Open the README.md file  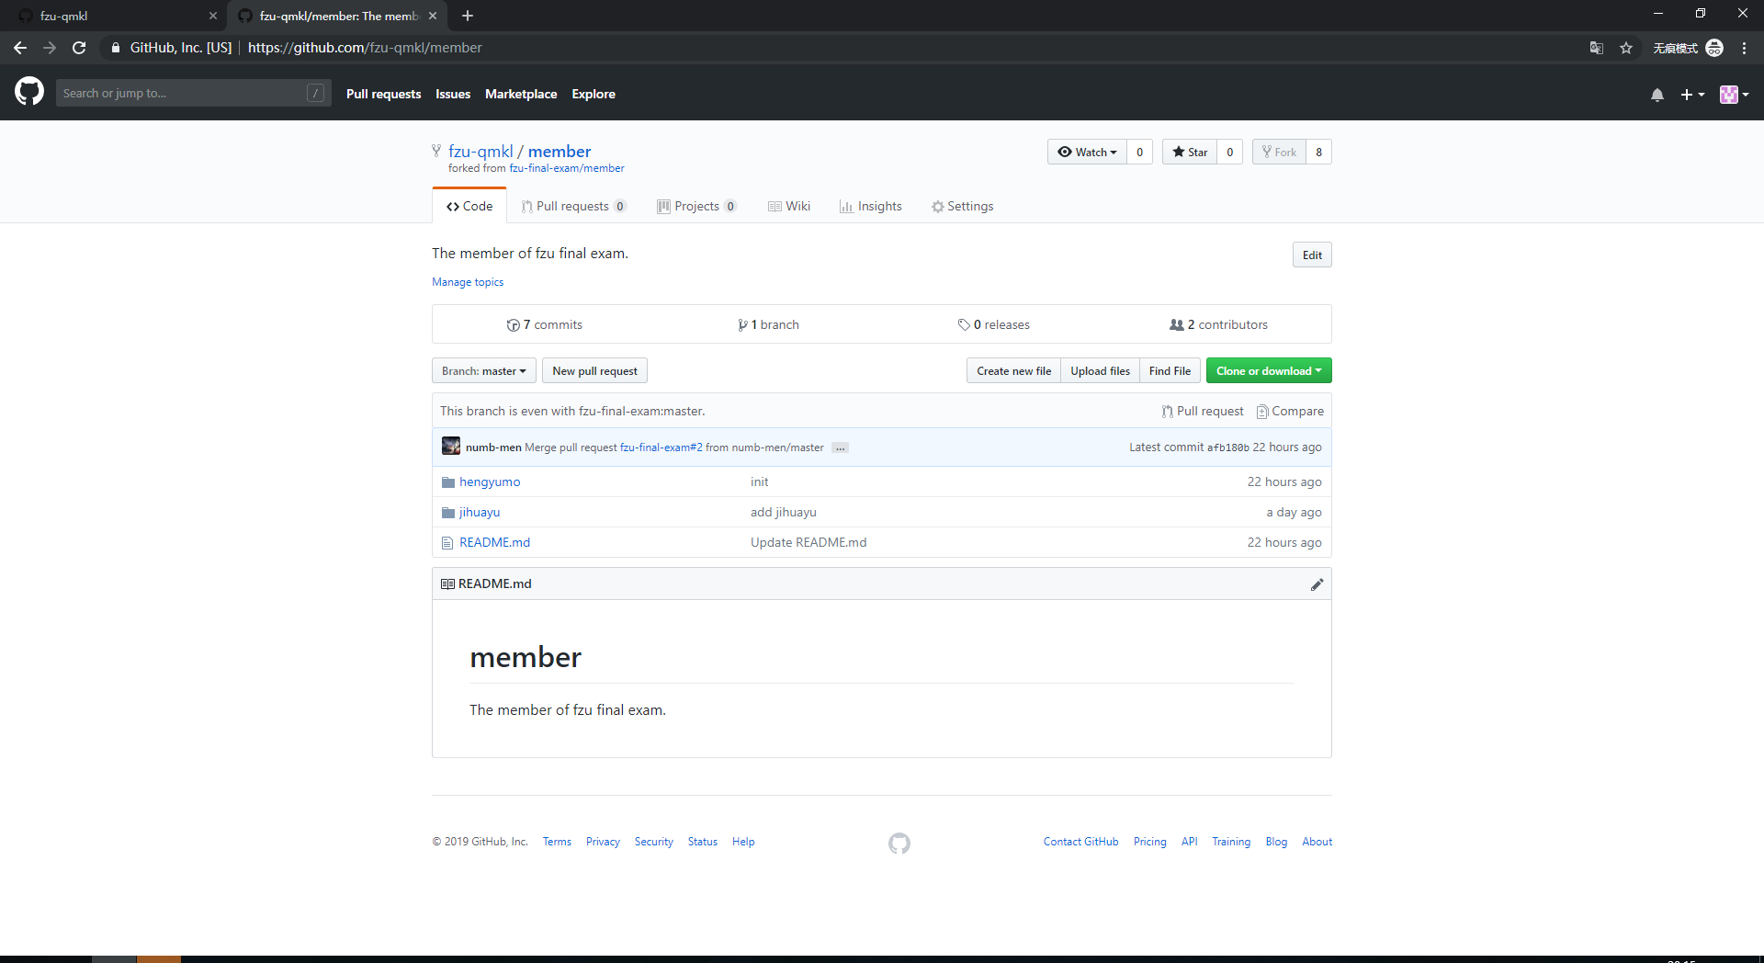click(x=494, y=542)
